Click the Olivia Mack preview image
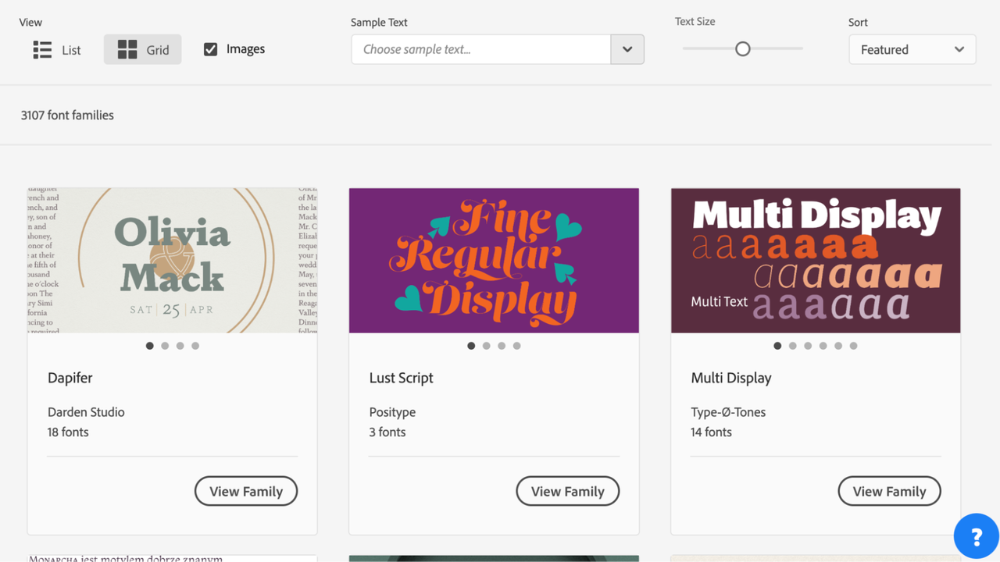 click(172, 261)
